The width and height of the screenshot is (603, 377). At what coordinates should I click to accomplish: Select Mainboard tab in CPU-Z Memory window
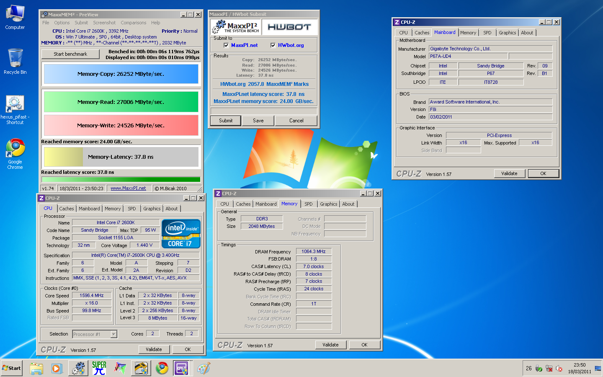click(x=266, y=204)
